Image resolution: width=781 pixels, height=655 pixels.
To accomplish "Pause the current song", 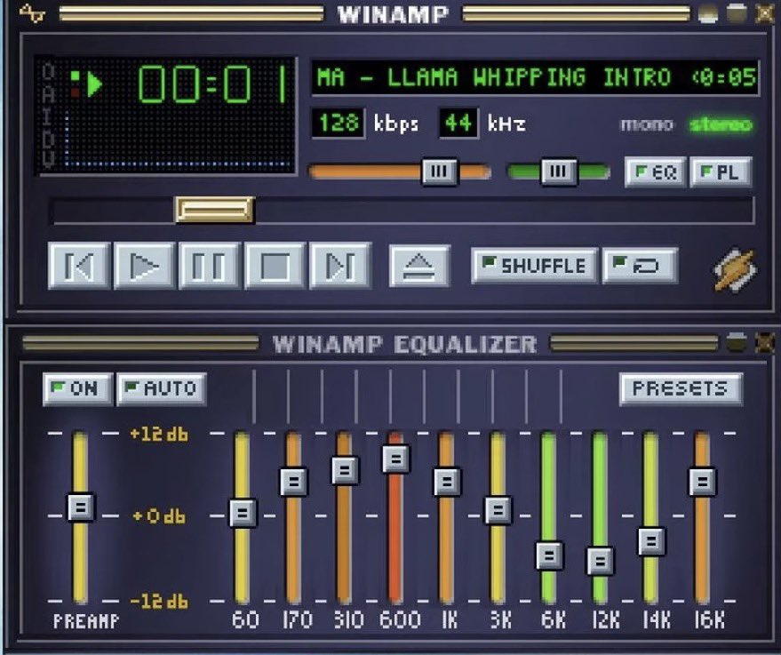I will pyautogui.click(x=210, y=266).
